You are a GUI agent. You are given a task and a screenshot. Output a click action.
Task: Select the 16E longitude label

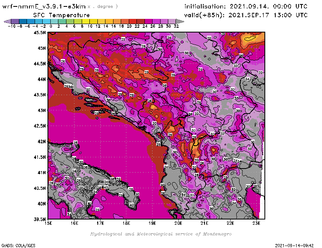(x=74, y=223)
